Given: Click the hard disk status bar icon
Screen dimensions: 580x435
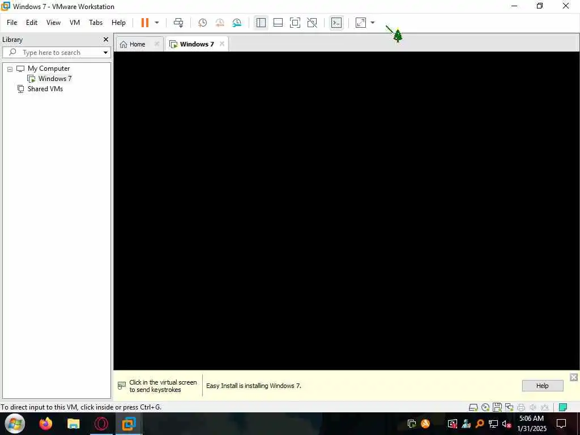Looking at the screenshot, I should click(473, 407).
